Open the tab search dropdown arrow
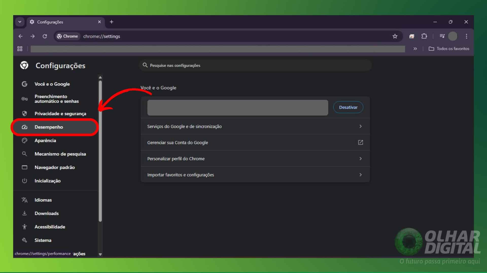This screenshot has height=273, width=487. [x=20, y=22]
